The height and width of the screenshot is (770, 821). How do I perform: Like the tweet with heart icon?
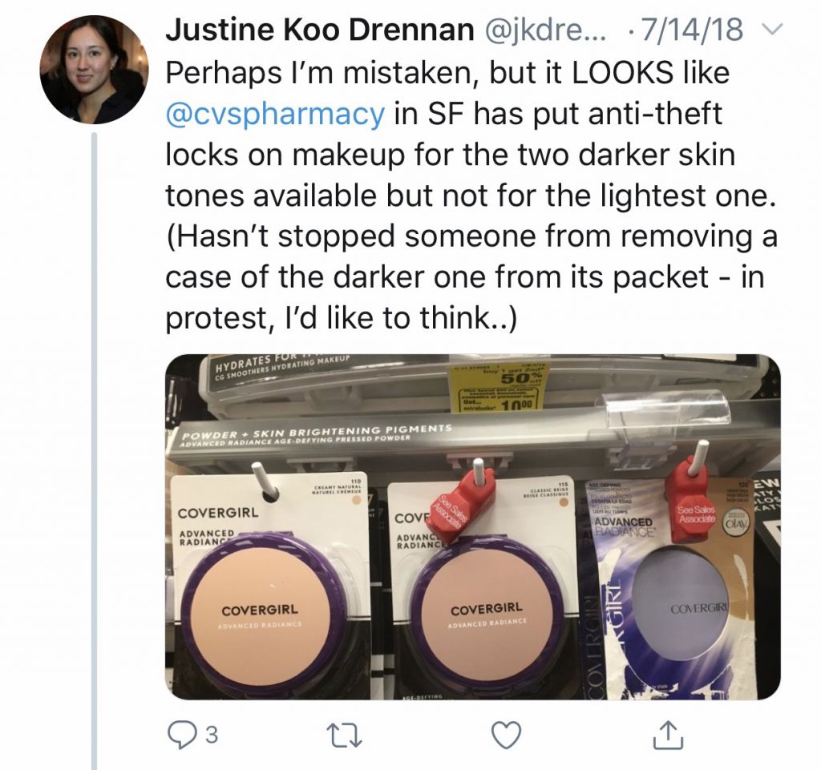[x=508, y=735]
